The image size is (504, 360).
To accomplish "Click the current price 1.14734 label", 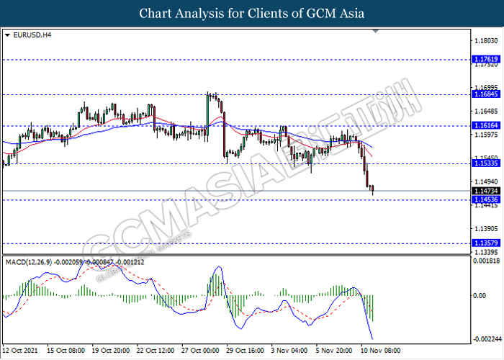I will (486, 191).
